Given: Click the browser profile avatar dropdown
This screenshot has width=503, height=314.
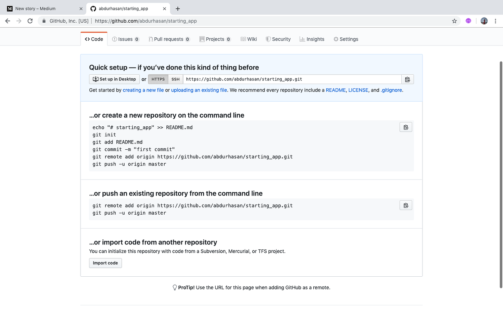Looking at the screenshot, I should pyautogui.click(x=484, y=21).
